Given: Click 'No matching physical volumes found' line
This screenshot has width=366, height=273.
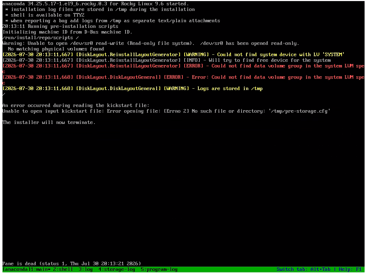Looking at the screenshot, I should (56, 49).
